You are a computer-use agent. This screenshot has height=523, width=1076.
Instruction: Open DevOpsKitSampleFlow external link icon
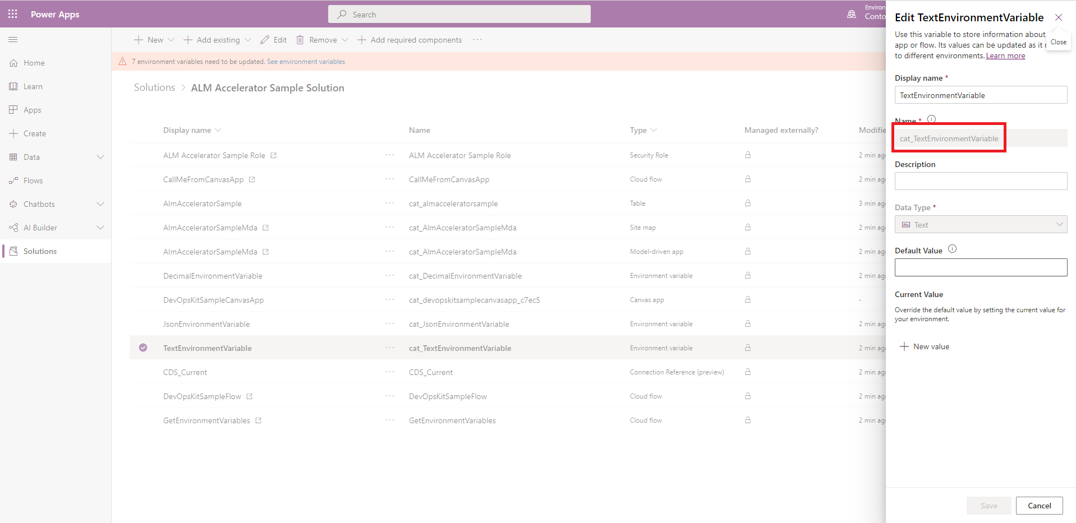click(x=250, y=396)
